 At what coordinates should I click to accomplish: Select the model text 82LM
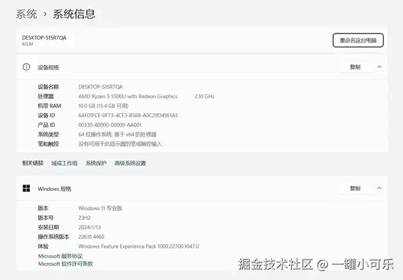tap(28, 44)
